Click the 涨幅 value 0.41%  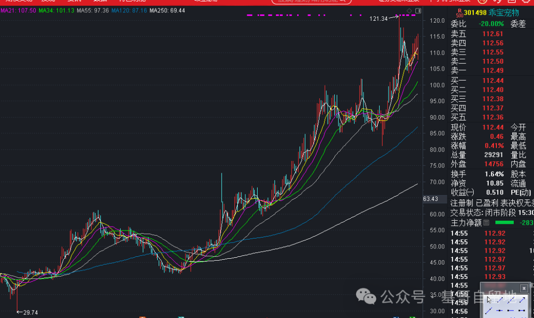coord(494,146)
